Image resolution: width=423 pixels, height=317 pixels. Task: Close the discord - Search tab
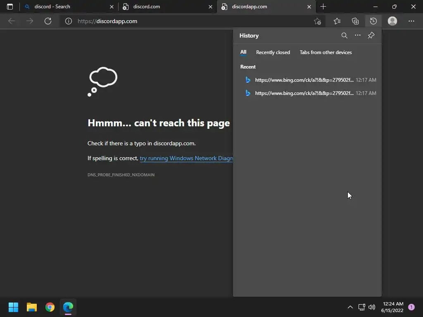(x=112, y=7)
